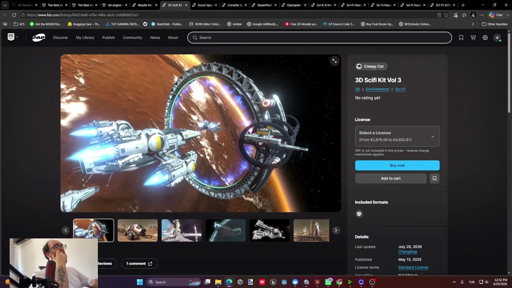Click Add to cart
The width and height of the screenshot is (512, 288).
391,178
